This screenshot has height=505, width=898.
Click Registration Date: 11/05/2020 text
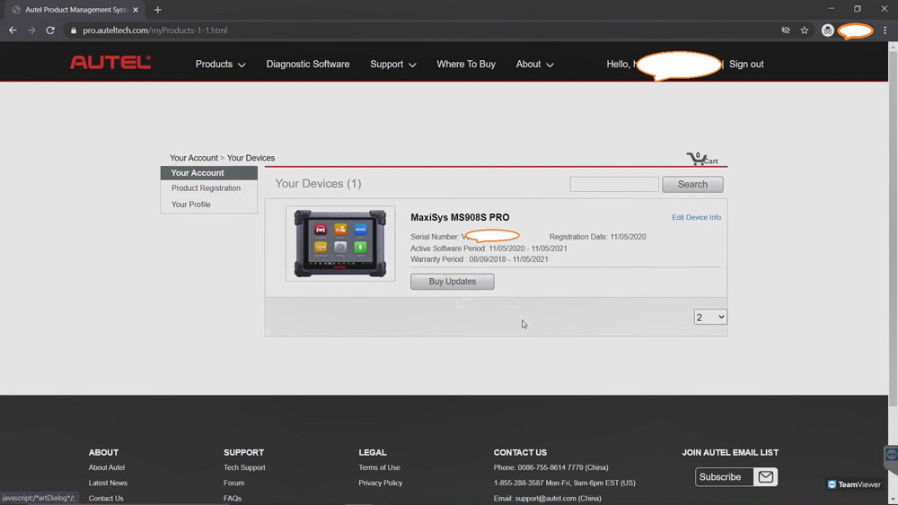[x=597, y=237]
